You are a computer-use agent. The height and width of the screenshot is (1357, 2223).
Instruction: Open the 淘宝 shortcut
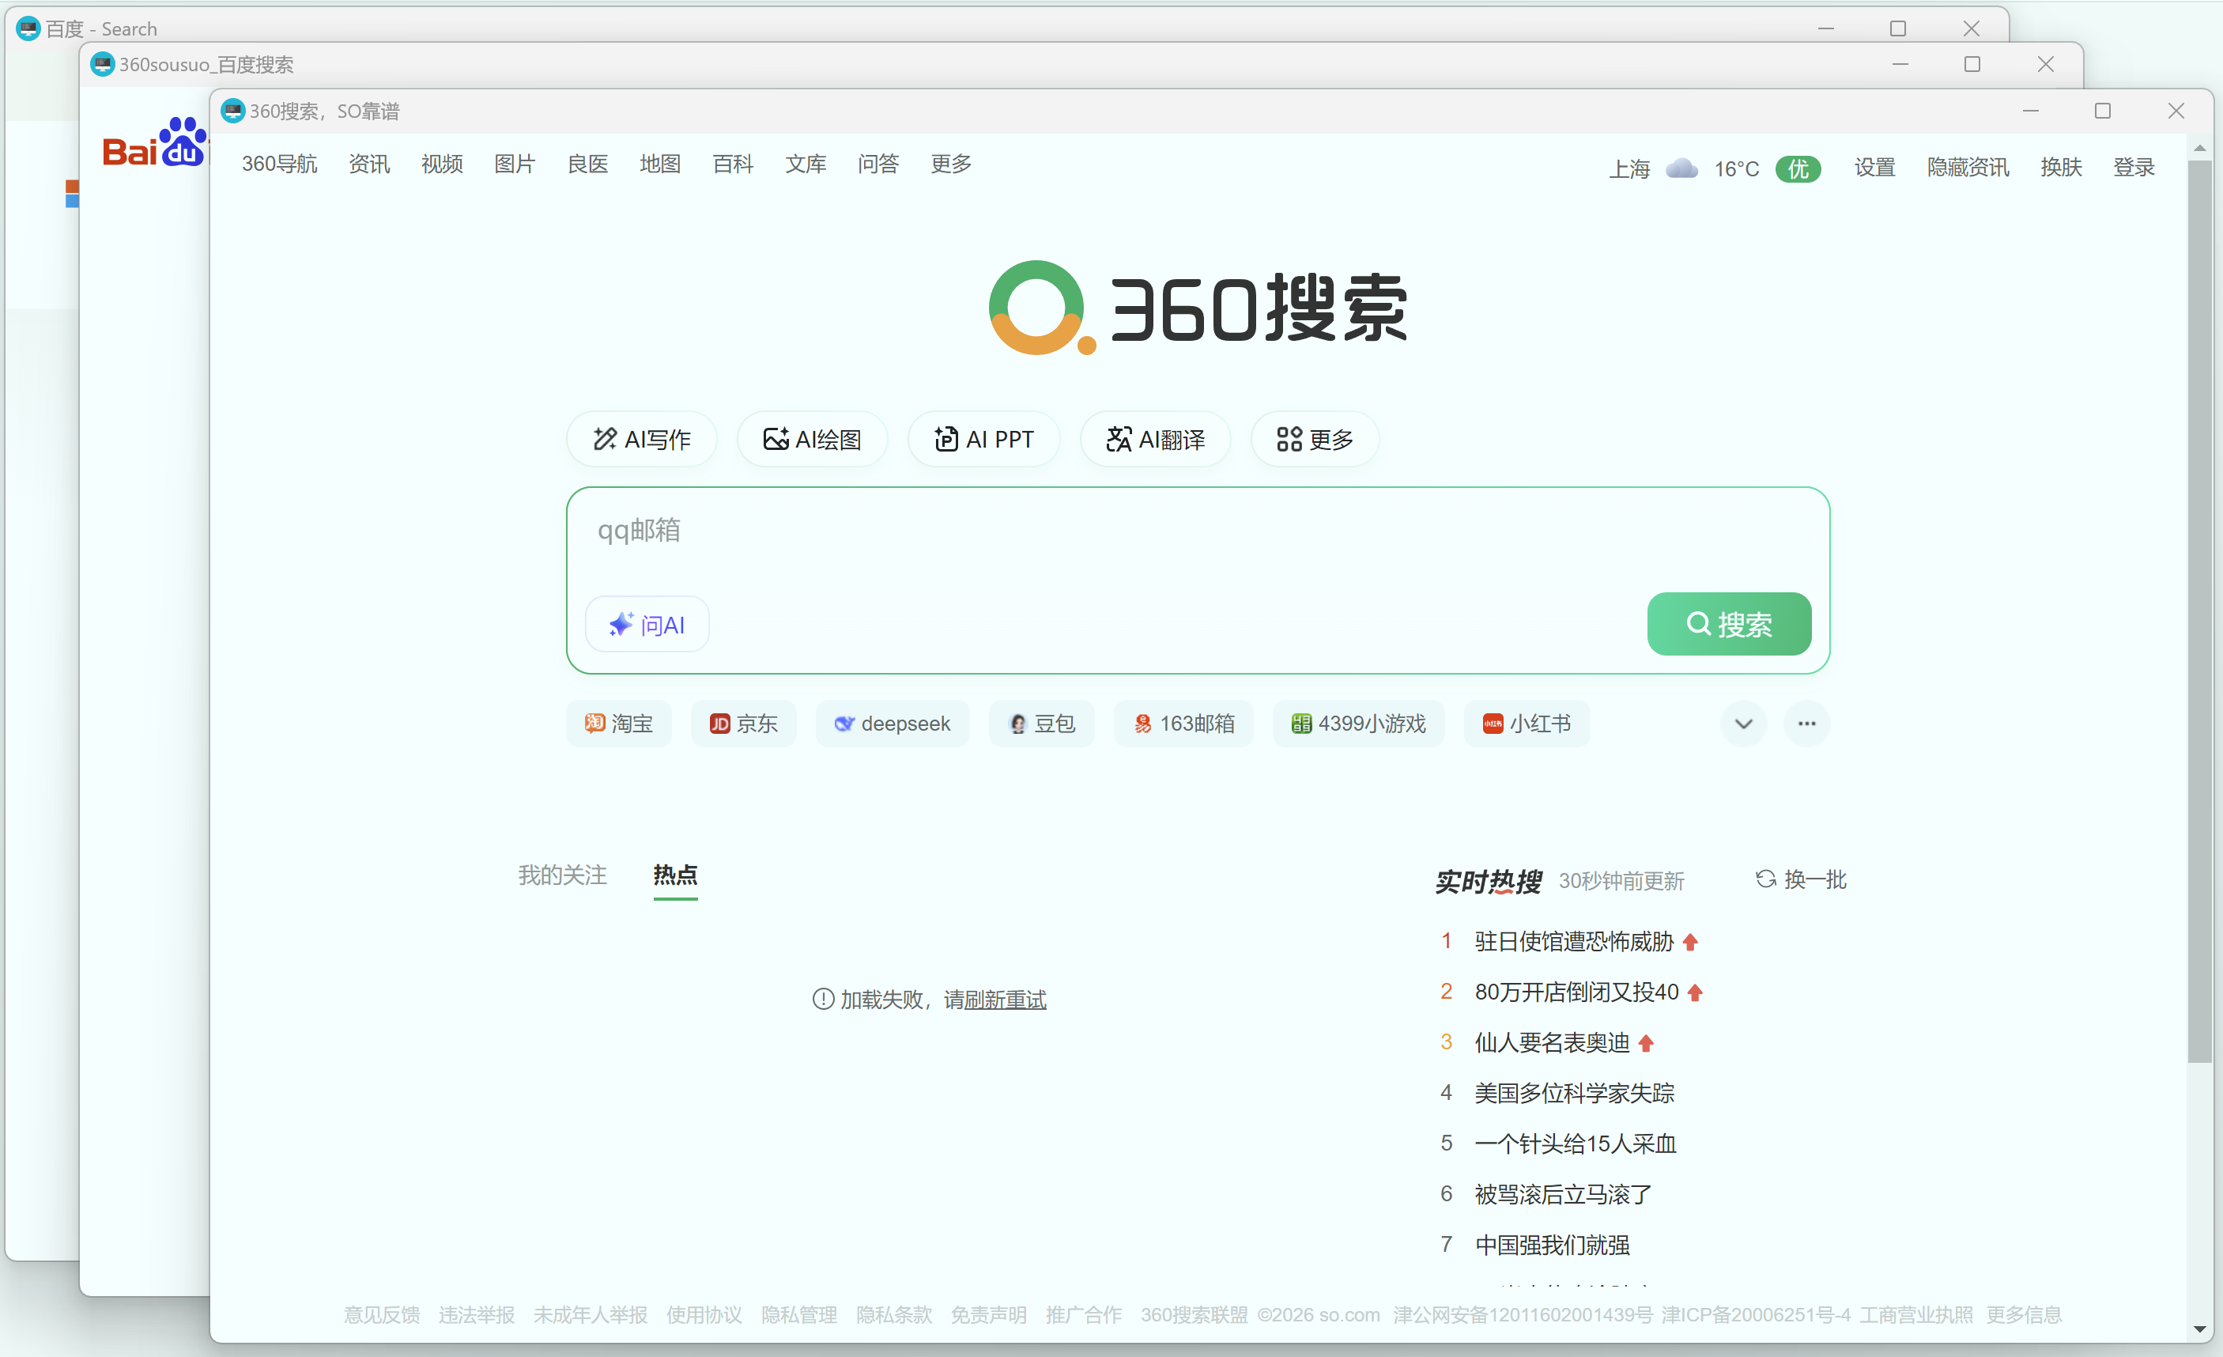(618, 723)
